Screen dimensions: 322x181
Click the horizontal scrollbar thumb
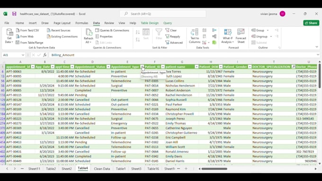click(215, 169)
